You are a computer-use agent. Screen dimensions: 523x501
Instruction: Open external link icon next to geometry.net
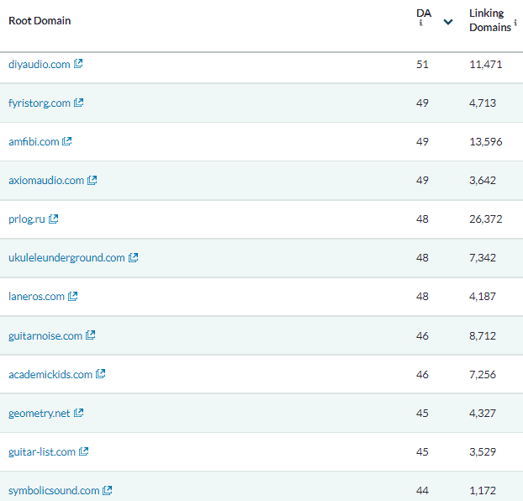coord(78,413)
